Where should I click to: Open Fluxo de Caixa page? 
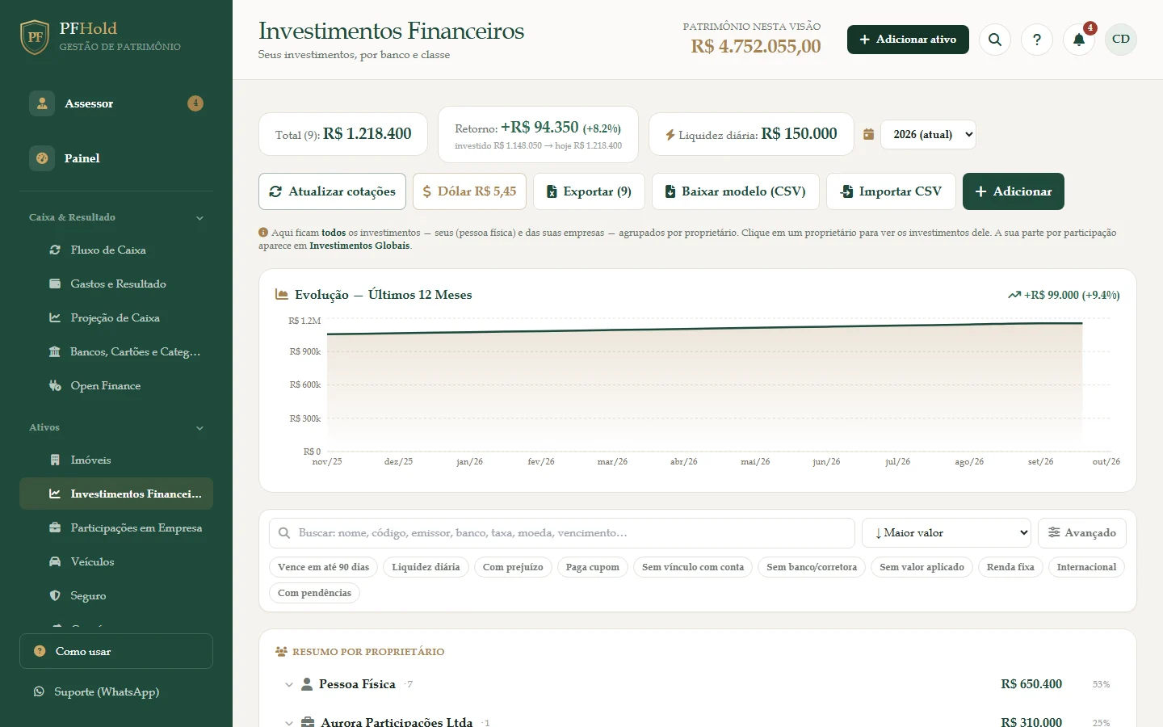[x=116, y=250]
